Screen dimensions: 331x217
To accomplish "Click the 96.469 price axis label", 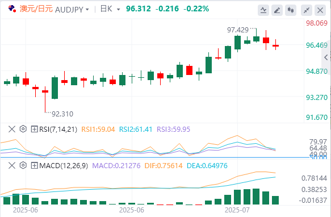I will (x=317, y=45).
